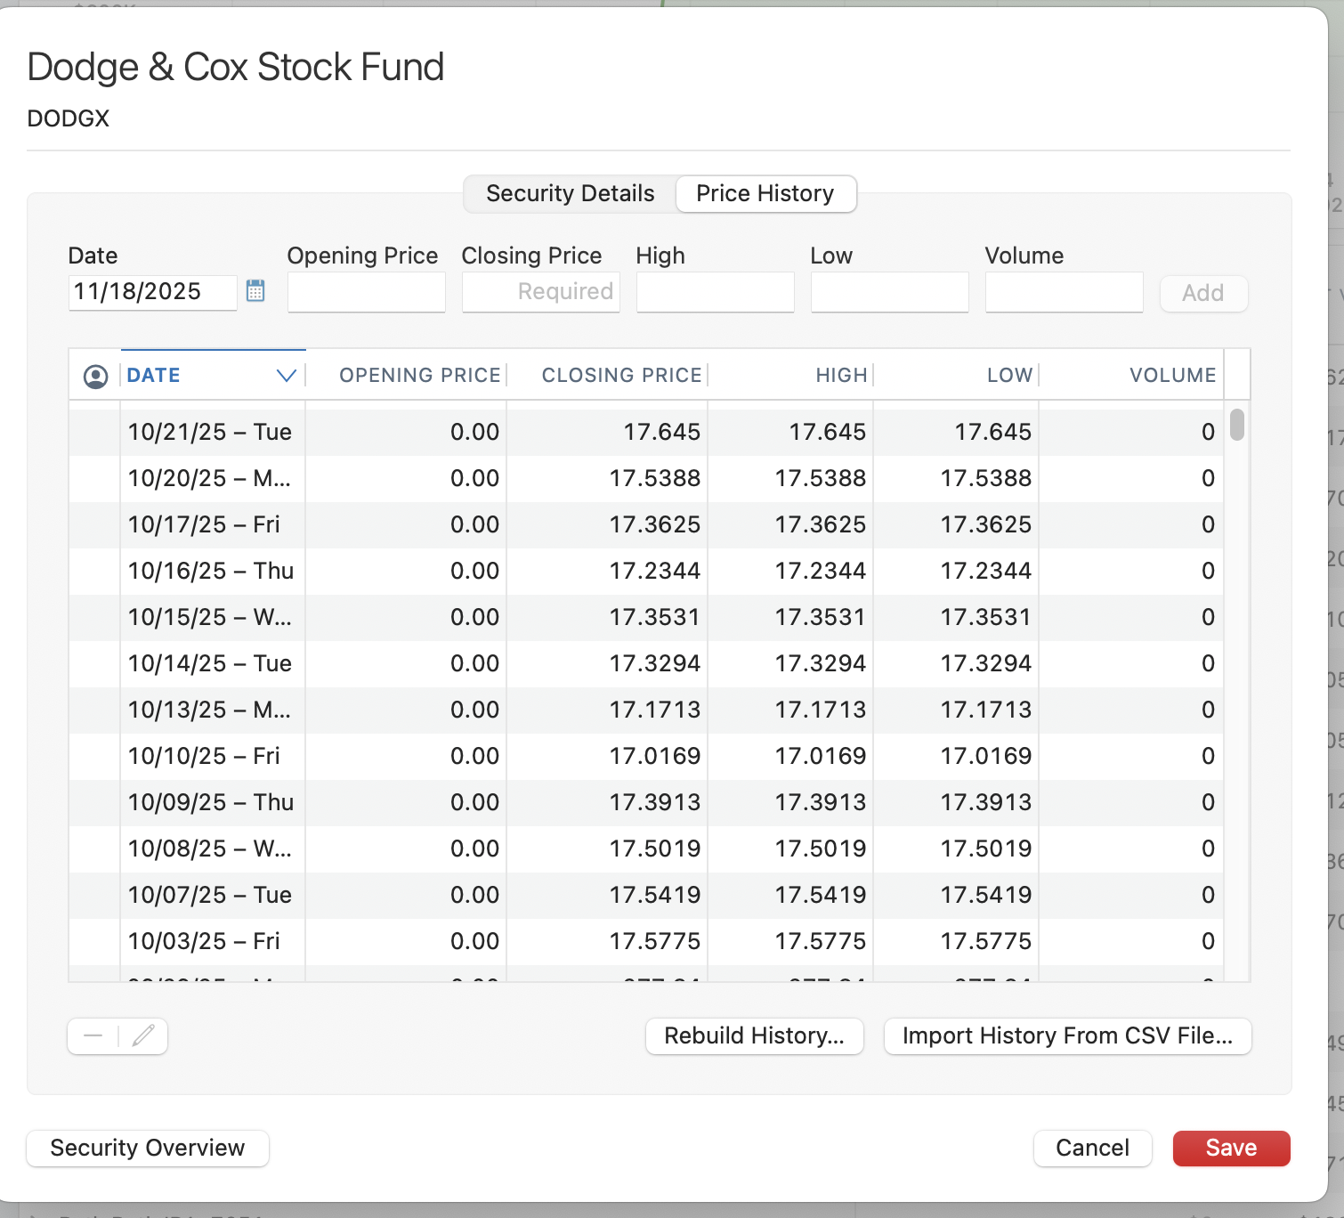Toggle Date column sort order chevron
This screenshot has height=1218, width=1344.
pyautogui.click(x=286, y=376)
